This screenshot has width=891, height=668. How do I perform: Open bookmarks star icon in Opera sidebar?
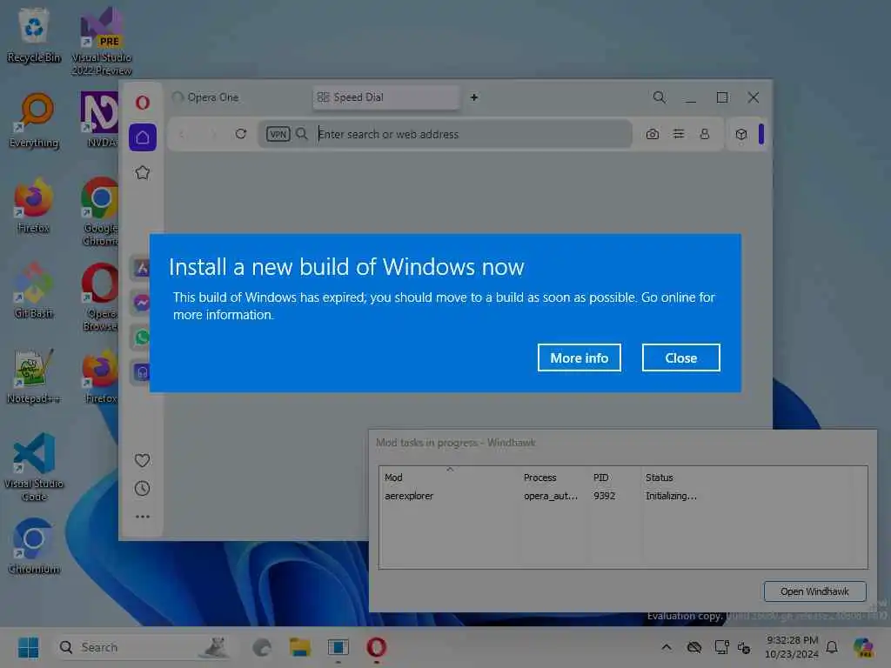pyautogui.click(x=143, y=173)
